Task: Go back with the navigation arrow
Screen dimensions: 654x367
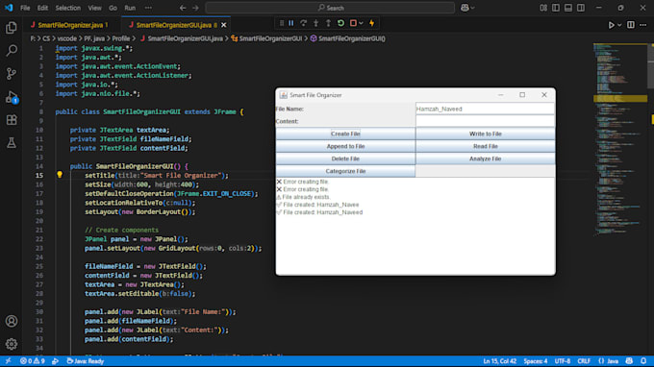Action: pos(183,8)
